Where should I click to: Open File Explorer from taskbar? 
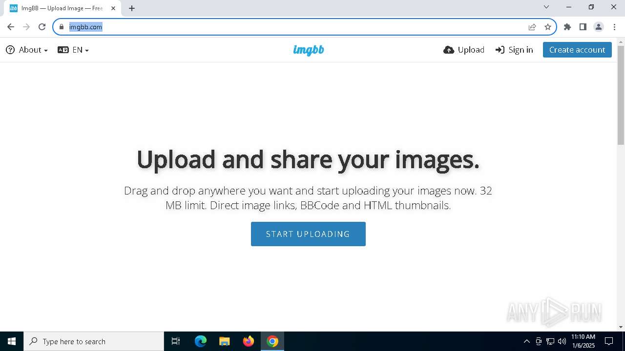tap(224, 341)
